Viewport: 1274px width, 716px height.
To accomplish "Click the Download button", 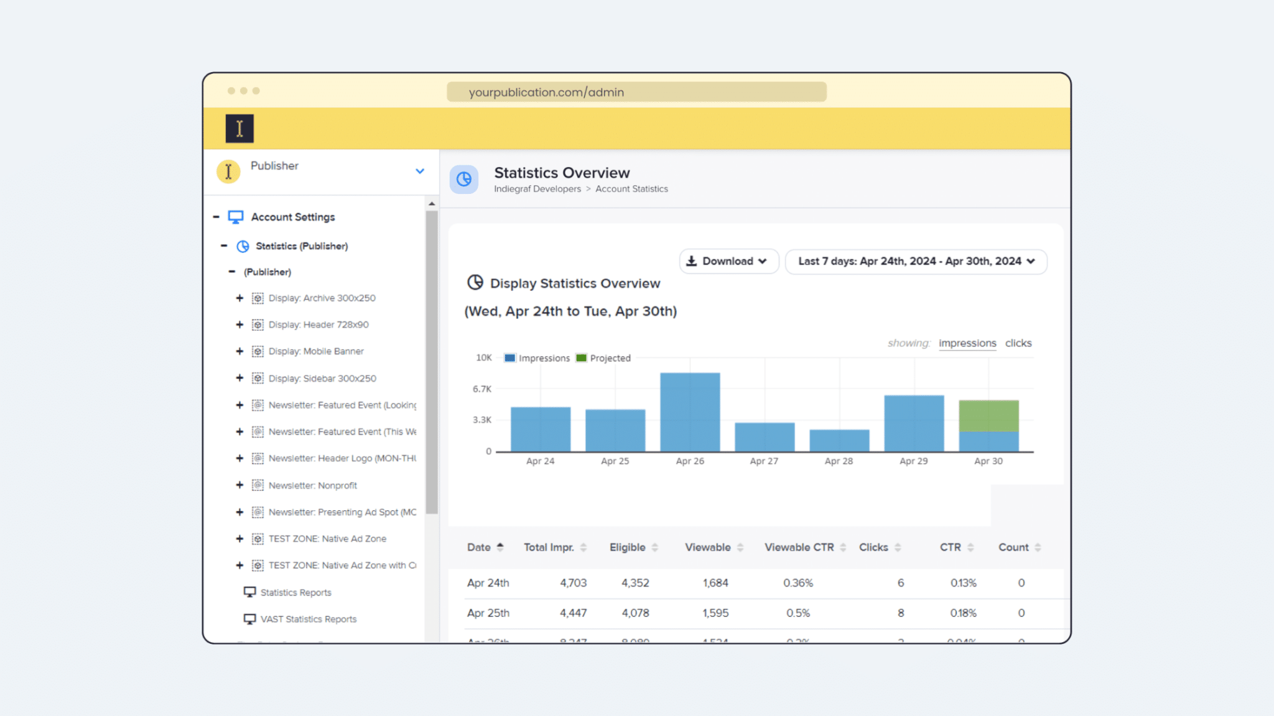I will click(728, 261).
